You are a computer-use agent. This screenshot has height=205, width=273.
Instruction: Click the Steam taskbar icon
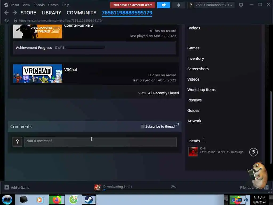tap(89, 200)
